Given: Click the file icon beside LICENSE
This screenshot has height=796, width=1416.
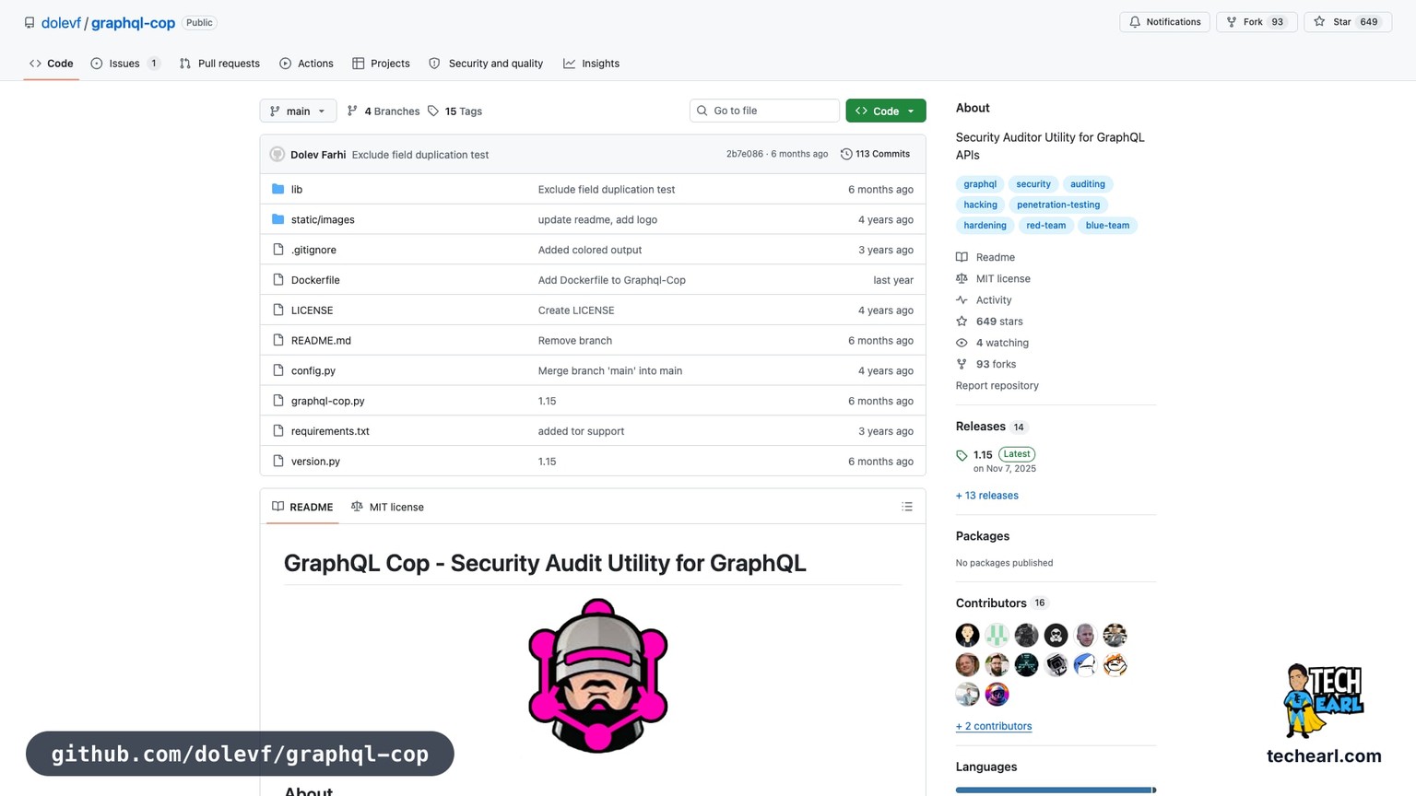Looking at the screenshot, I should click(x=278, y=310).
